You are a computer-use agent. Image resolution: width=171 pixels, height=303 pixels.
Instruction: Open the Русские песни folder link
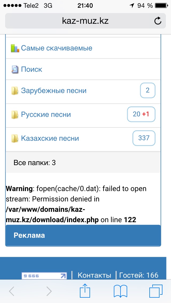[x=46, y=115]
